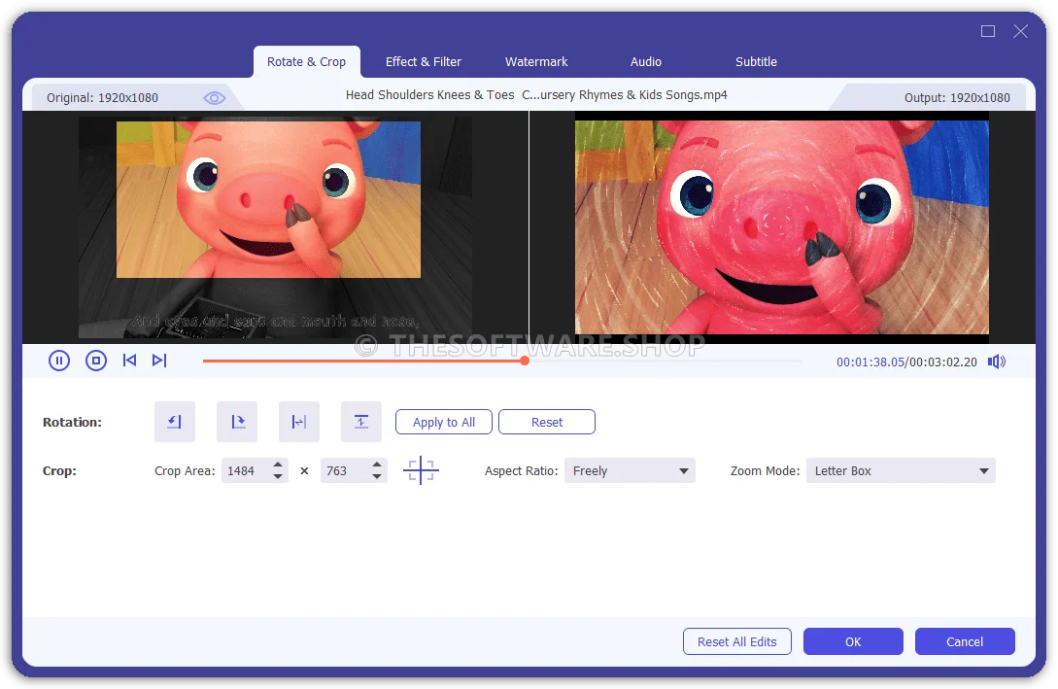Click Apply to All button
Screen dimensions: 1058x689
[x=444, y=423]
